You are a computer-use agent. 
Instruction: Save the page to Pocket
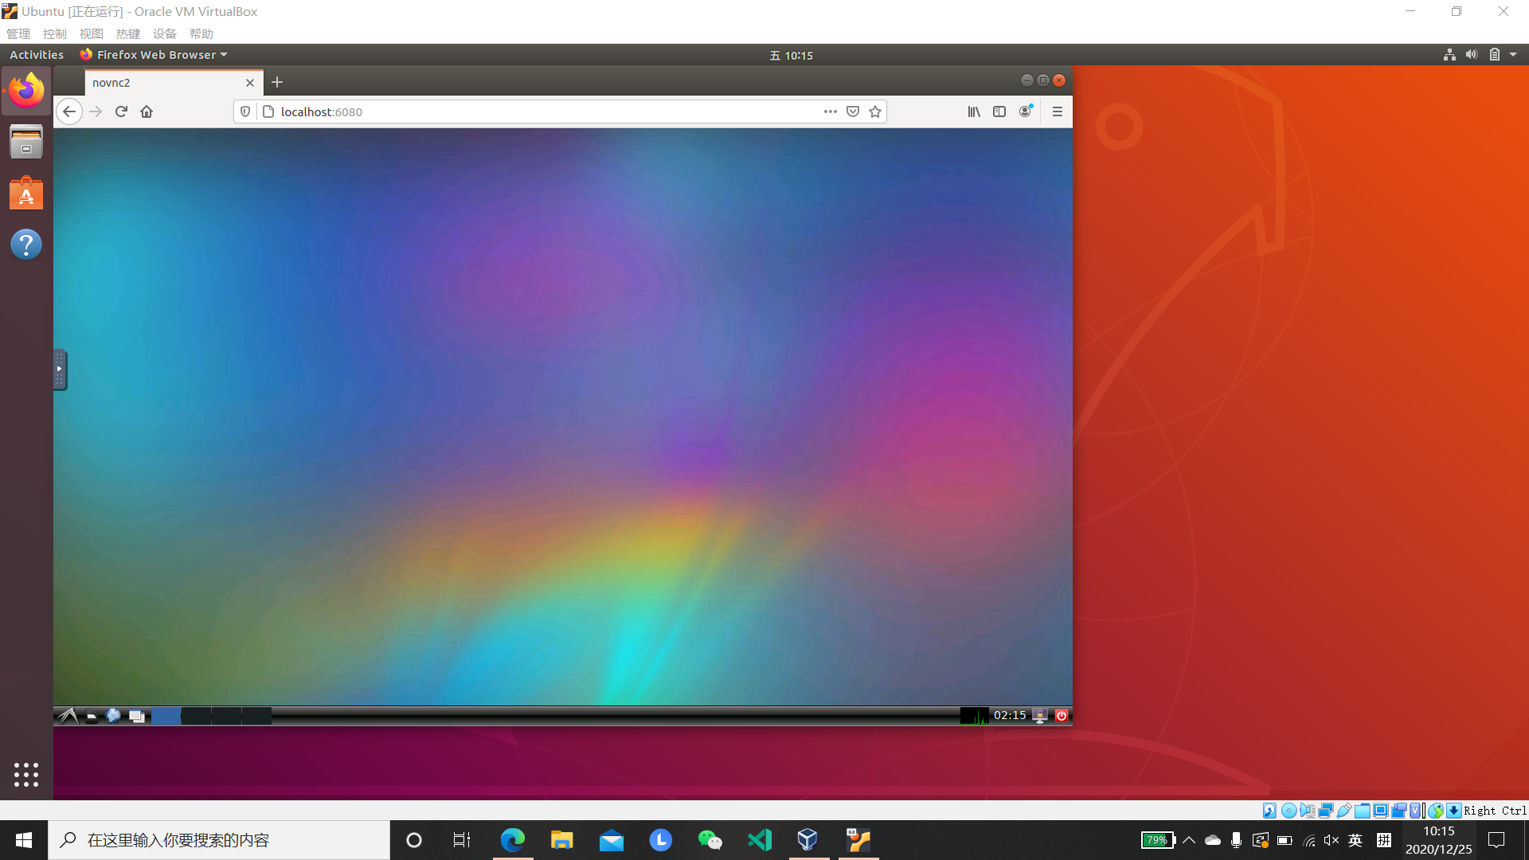pos(853,111)
